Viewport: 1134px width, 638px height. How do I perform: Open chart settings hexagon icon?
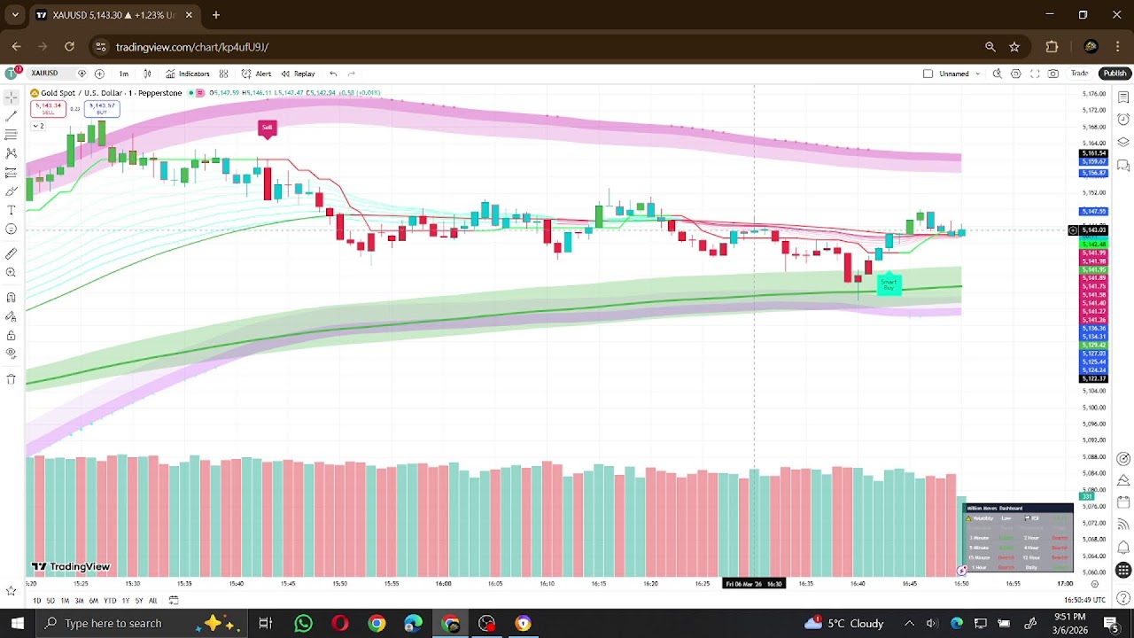1016,74
